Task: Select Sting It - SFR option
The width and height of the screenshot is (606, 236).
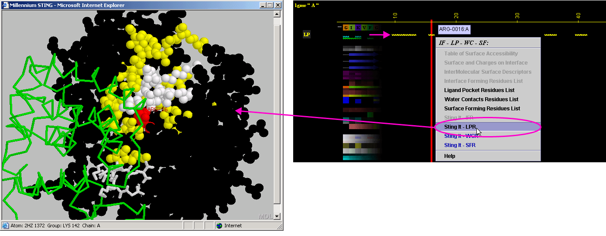Action: [x=460, y=145]
